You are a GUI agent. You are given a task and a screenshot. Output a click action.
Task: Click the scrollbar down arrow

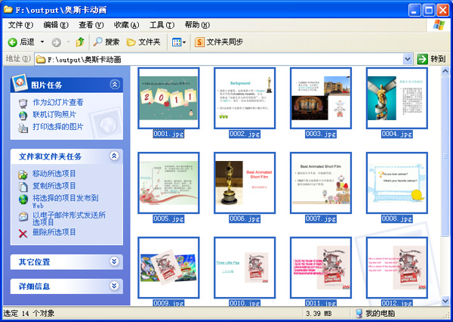[x=445, y=301]
